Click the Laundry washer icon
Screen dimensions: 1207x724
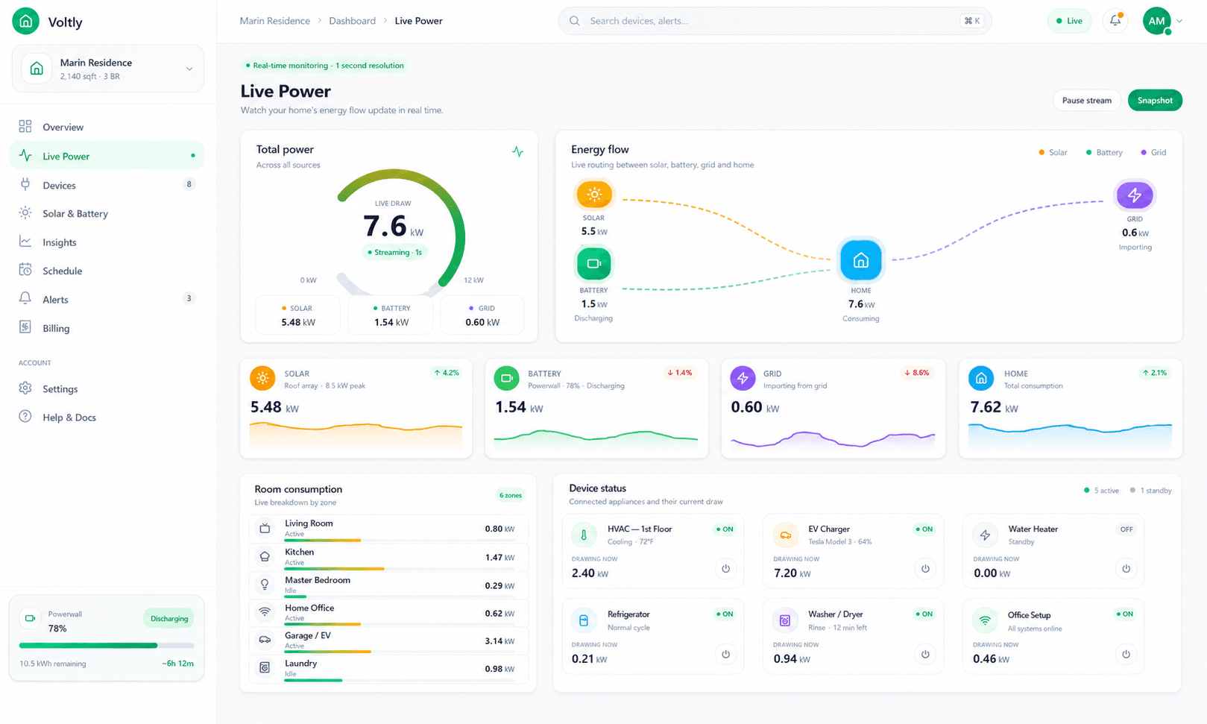tap(265, 668)
